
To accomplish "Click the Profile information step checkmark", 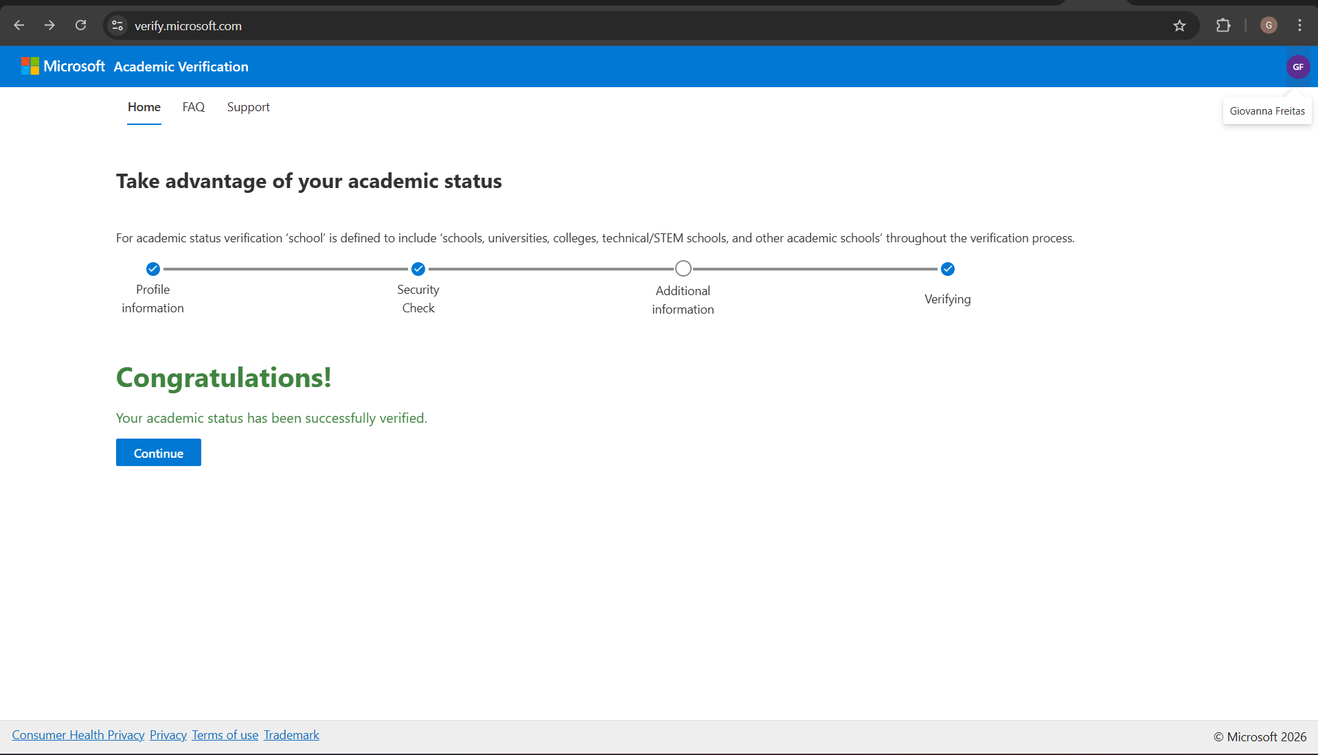I will (153, 269).
